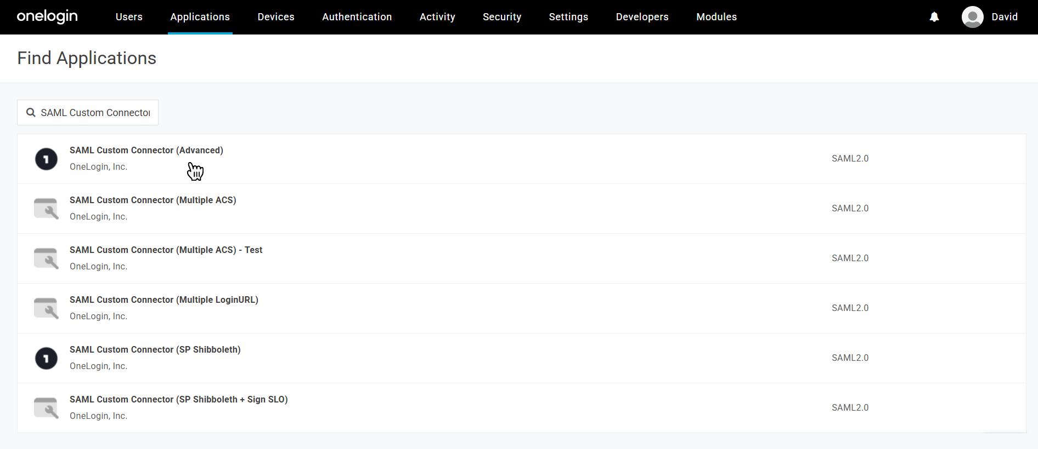Click SAML2.0 in the Multiple LoginURL row
Screen dimensions: 1038x449
click(x=850, y=308)
